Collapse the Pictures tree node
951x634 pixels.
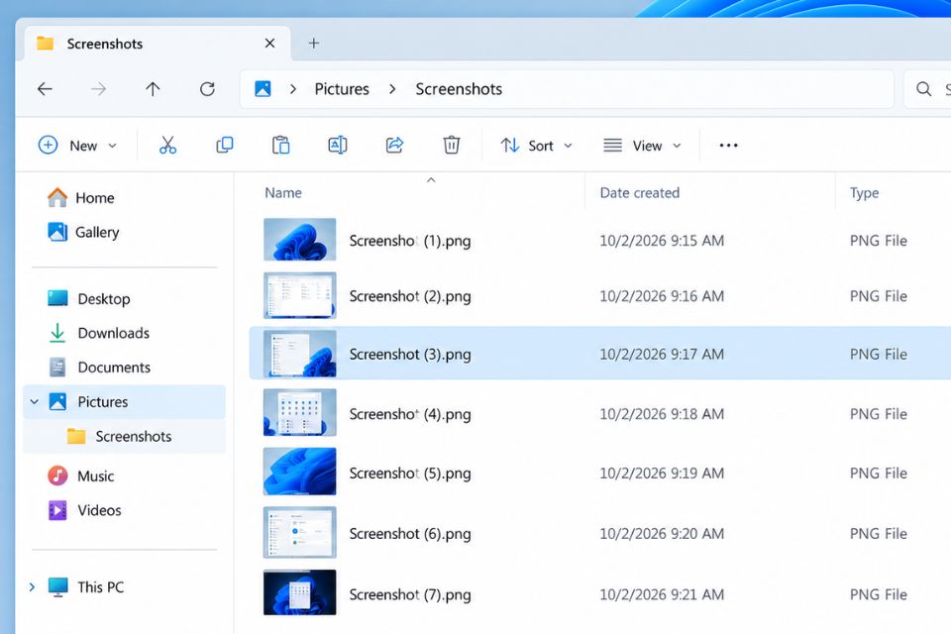point(34,401)
